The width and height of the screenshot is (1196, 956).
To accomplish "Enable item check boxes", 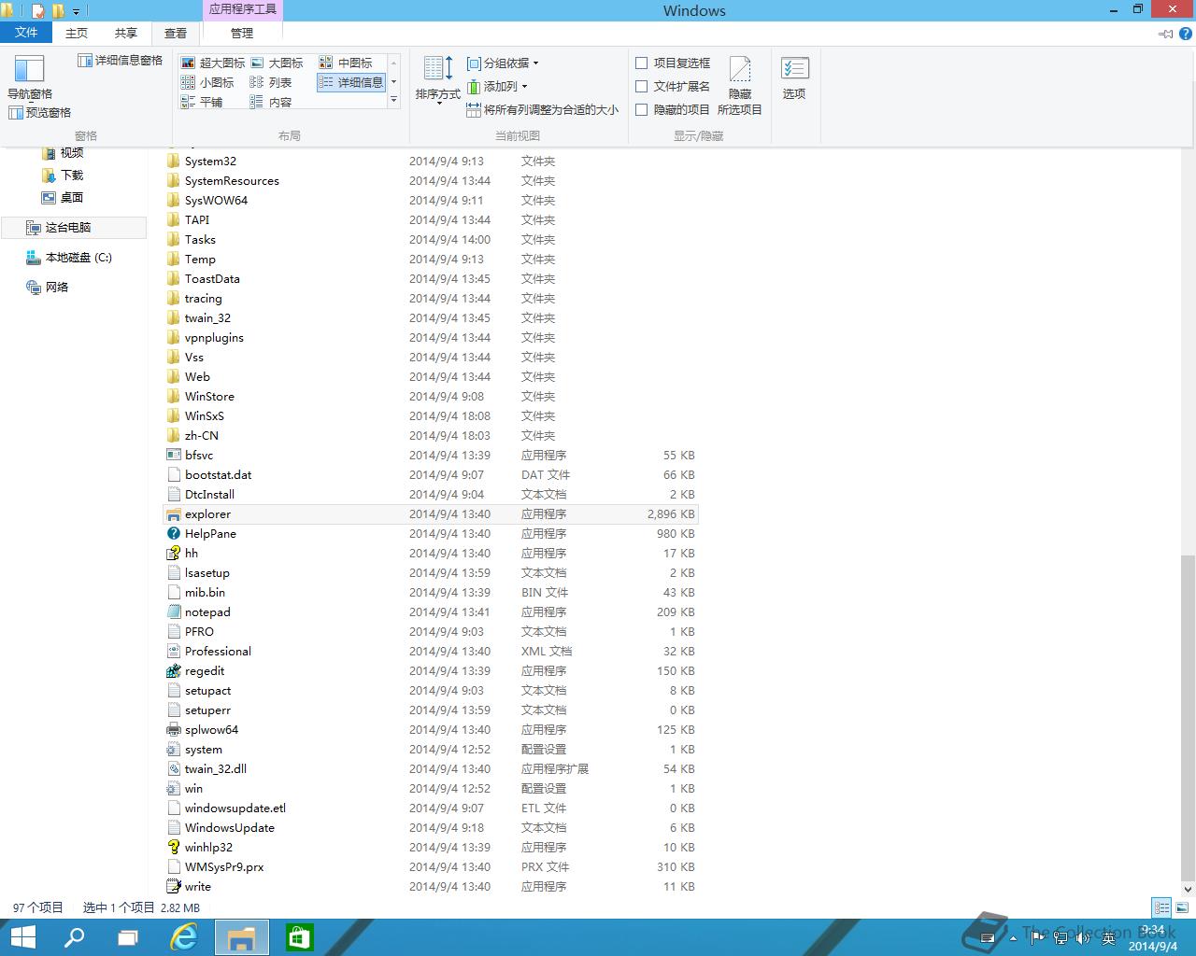I will [641, 63].
